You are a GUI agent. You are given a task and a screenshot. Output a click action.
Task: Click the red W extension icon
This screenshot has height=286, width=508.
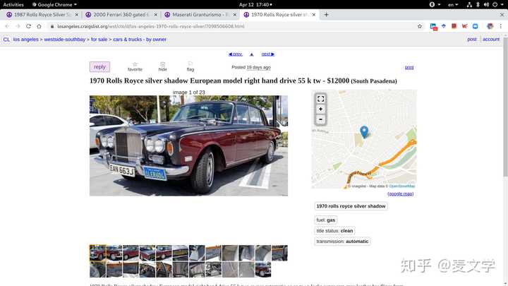click(464, 26)
